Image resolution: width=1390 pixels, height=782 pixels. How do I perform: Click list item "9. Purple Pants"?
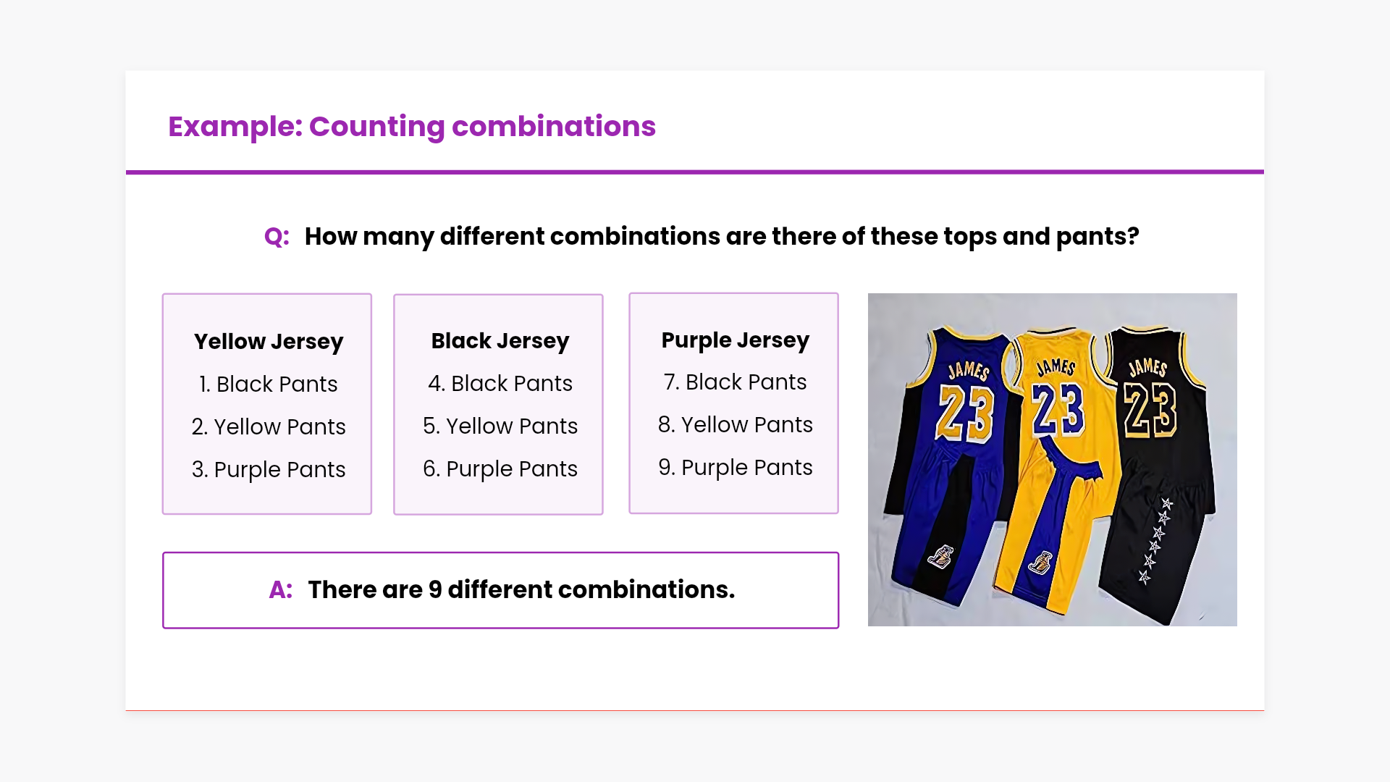pos(735,468)
